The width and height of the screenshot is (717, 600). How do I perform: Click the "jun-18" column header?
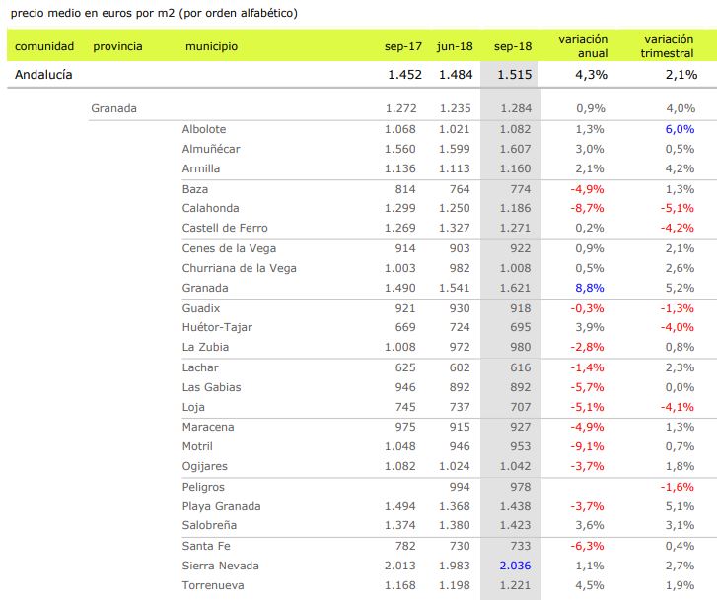(x=455, y=46)
